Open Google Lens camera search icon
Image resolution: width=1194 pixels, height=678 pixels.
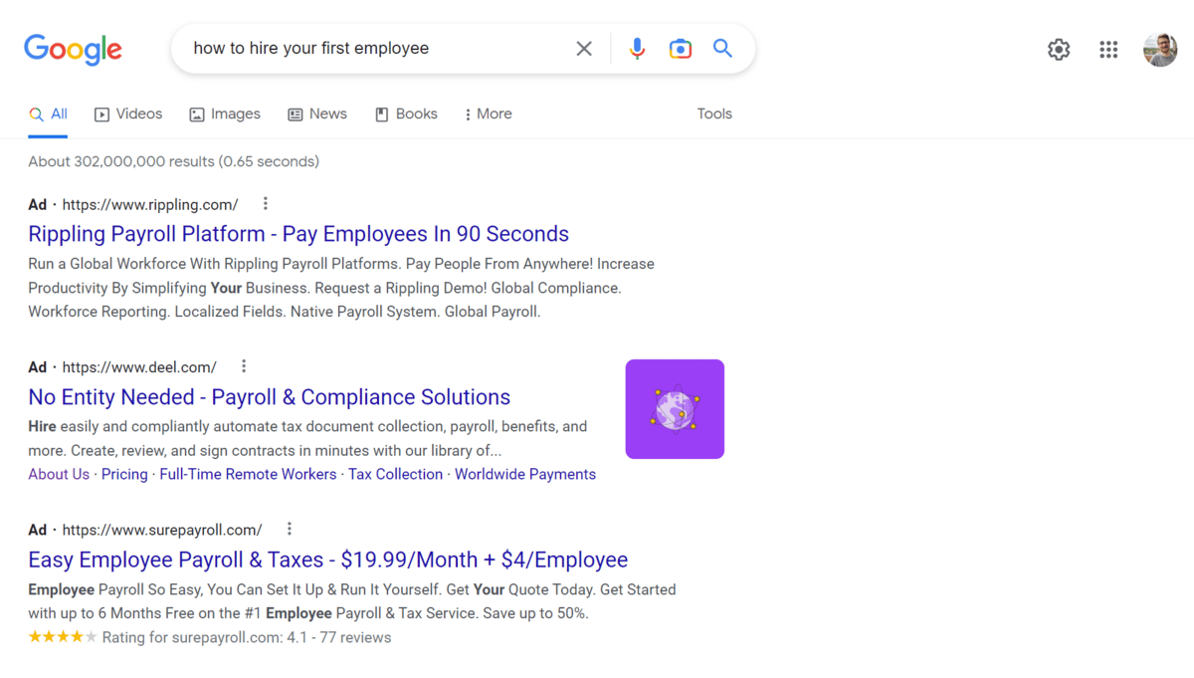pos(681,48)
